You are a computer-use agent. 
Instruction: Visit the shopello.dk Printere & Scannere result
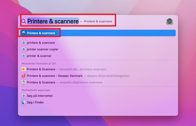65,82
